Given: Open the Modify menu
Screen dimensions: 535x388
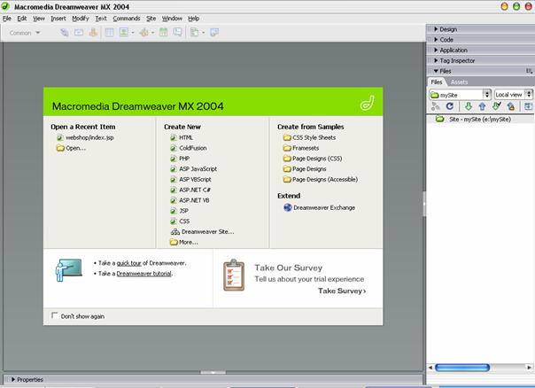Looking at the screenshot, I should click(x=81, y=19).
